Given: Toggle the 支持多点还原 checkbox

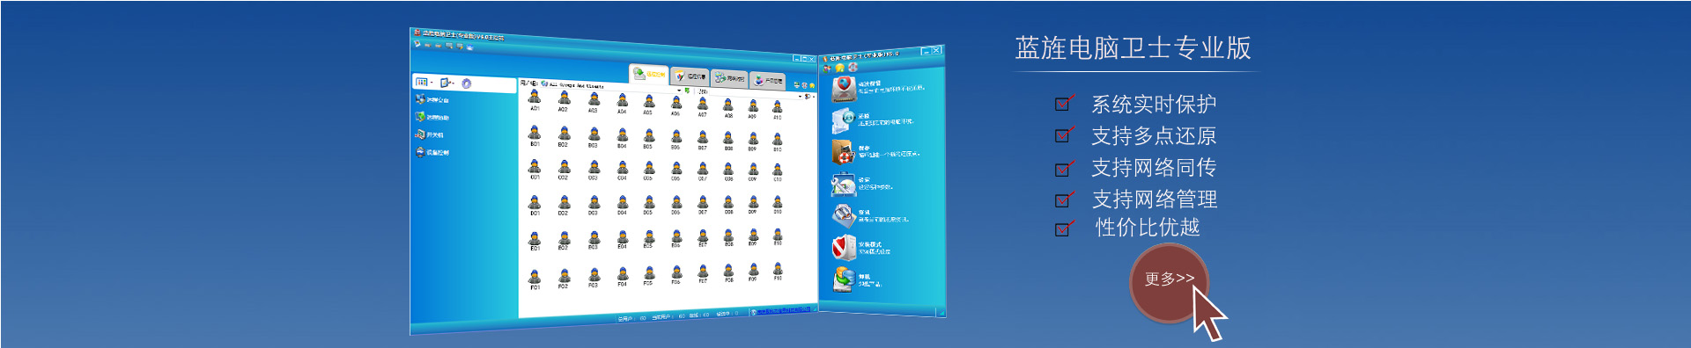Looking at the screenshot, I should 1064,135.
